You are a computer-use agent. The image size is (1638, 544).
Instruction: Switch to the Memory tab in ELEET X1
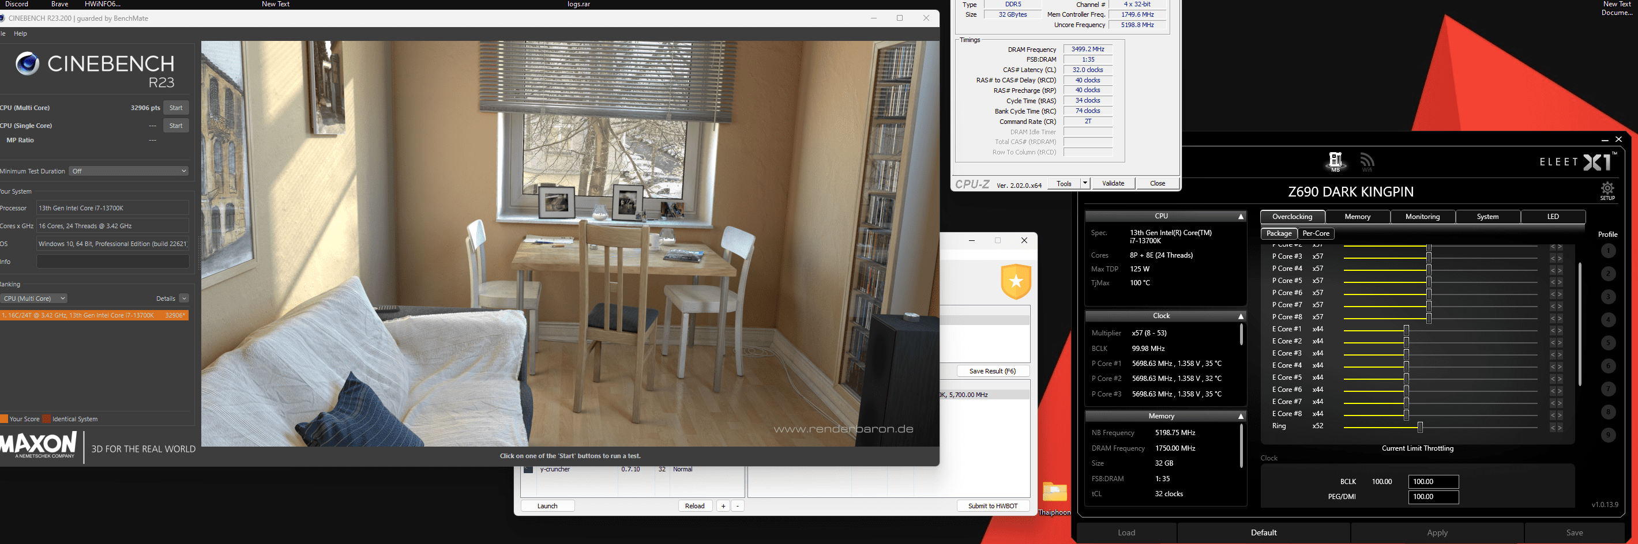click(x=1358, y=217)
